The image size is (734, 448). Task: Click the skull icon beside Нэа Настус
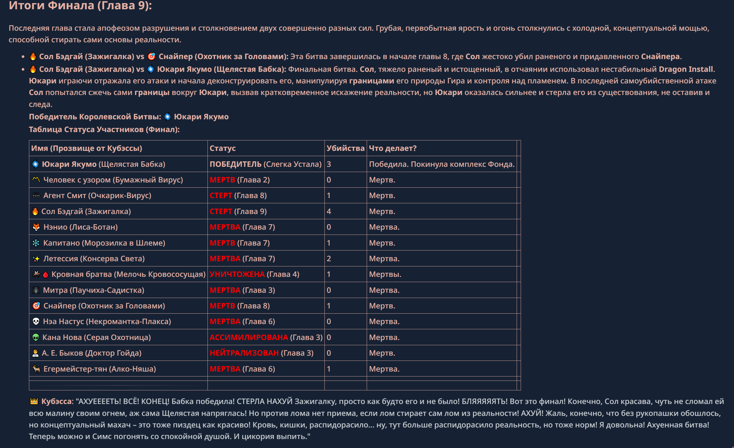36,321
